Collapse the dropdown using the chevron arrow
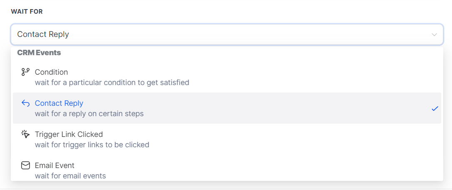 click(435, 34)
